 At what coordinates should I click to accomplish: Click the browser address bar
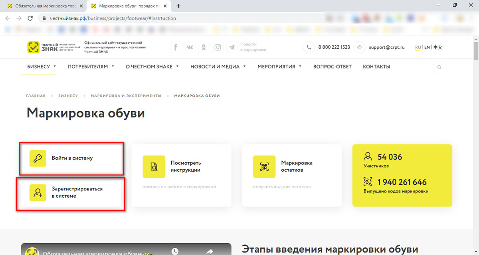click(180, 18)
